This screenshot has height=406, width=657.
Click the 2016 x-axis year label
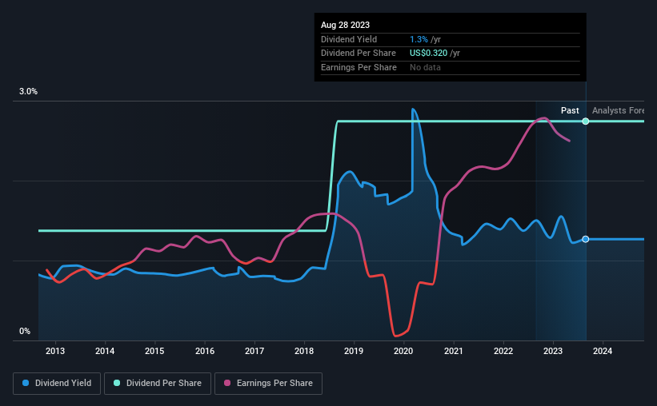(205, 351)
